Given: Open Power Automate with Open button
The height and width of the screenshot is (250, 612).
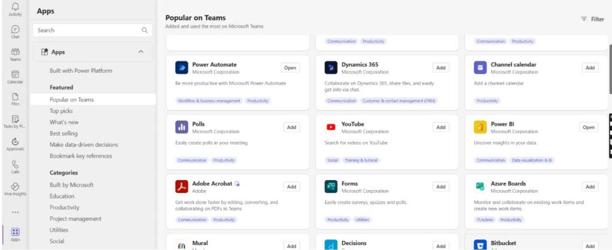Looking at the screenshot, I should point(290,68).
